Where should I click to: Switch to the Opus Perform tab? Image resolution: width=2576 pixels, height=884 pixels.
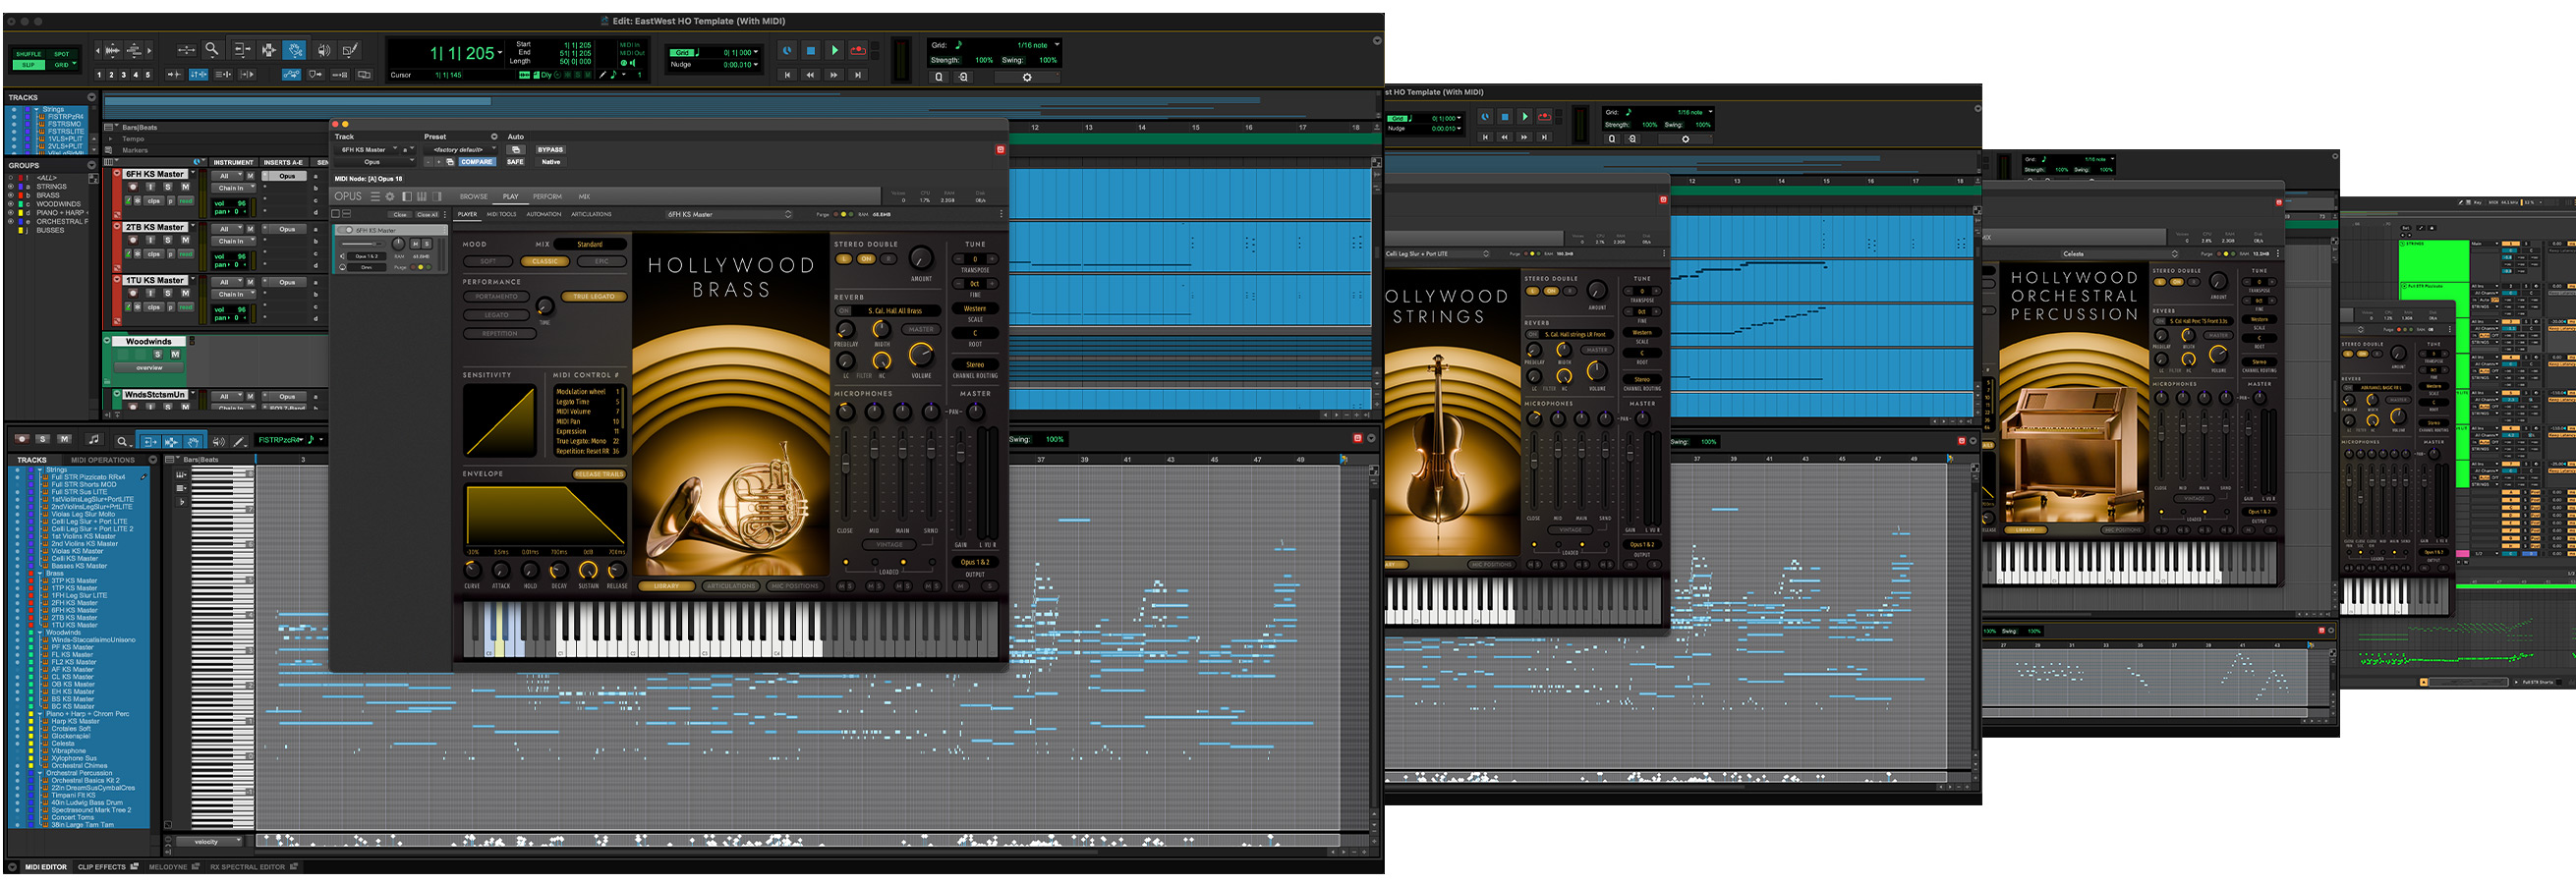pos(547,196)
